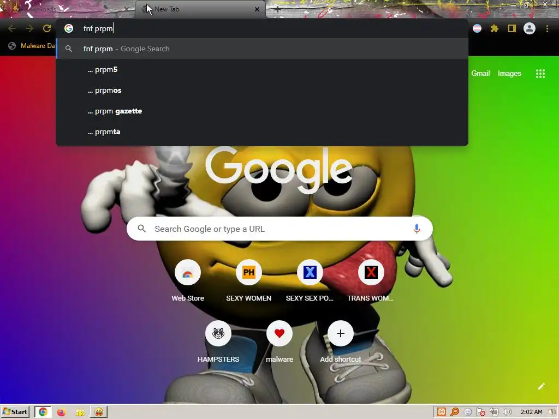Click the Add shortcut plus button

pos(341,333)
